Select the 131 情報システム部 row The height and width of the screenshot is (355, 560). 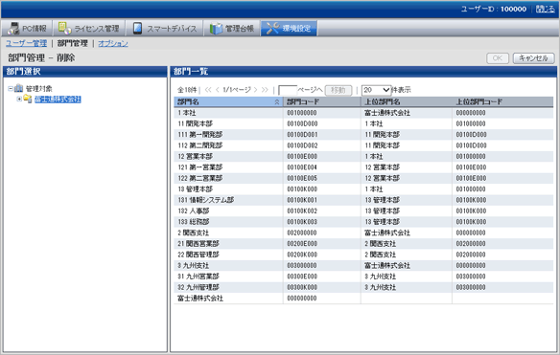click(363, 200)
